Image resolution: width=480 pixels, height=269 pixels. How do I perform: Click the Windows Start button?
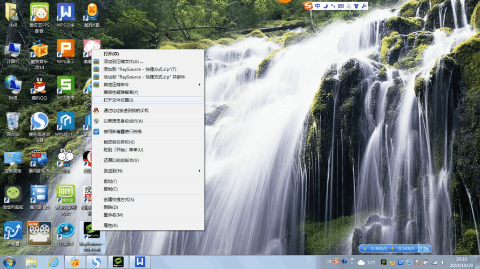click(10, 263)
